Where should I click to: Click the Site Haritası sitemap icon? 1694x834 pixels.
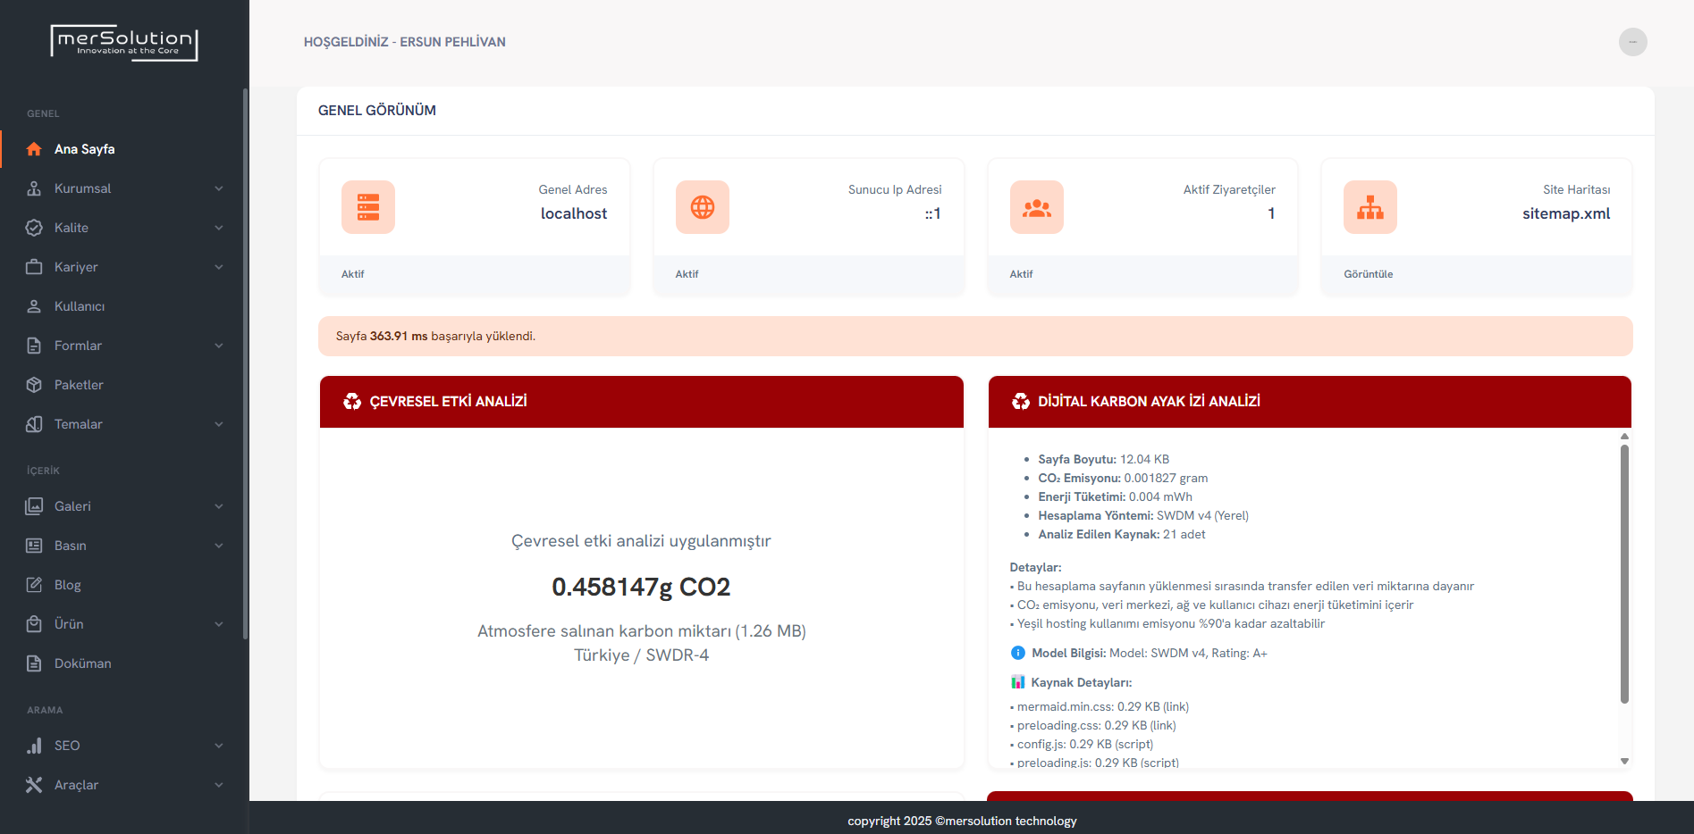click(1370, 207)
